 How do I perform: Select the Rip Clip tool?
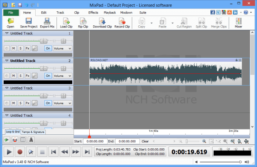pos(83,23)
